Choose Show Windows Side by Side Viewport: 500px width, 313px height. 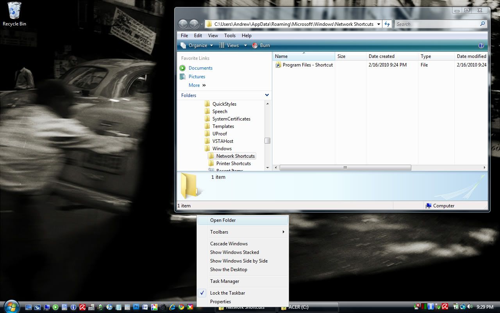click(243, 261)
